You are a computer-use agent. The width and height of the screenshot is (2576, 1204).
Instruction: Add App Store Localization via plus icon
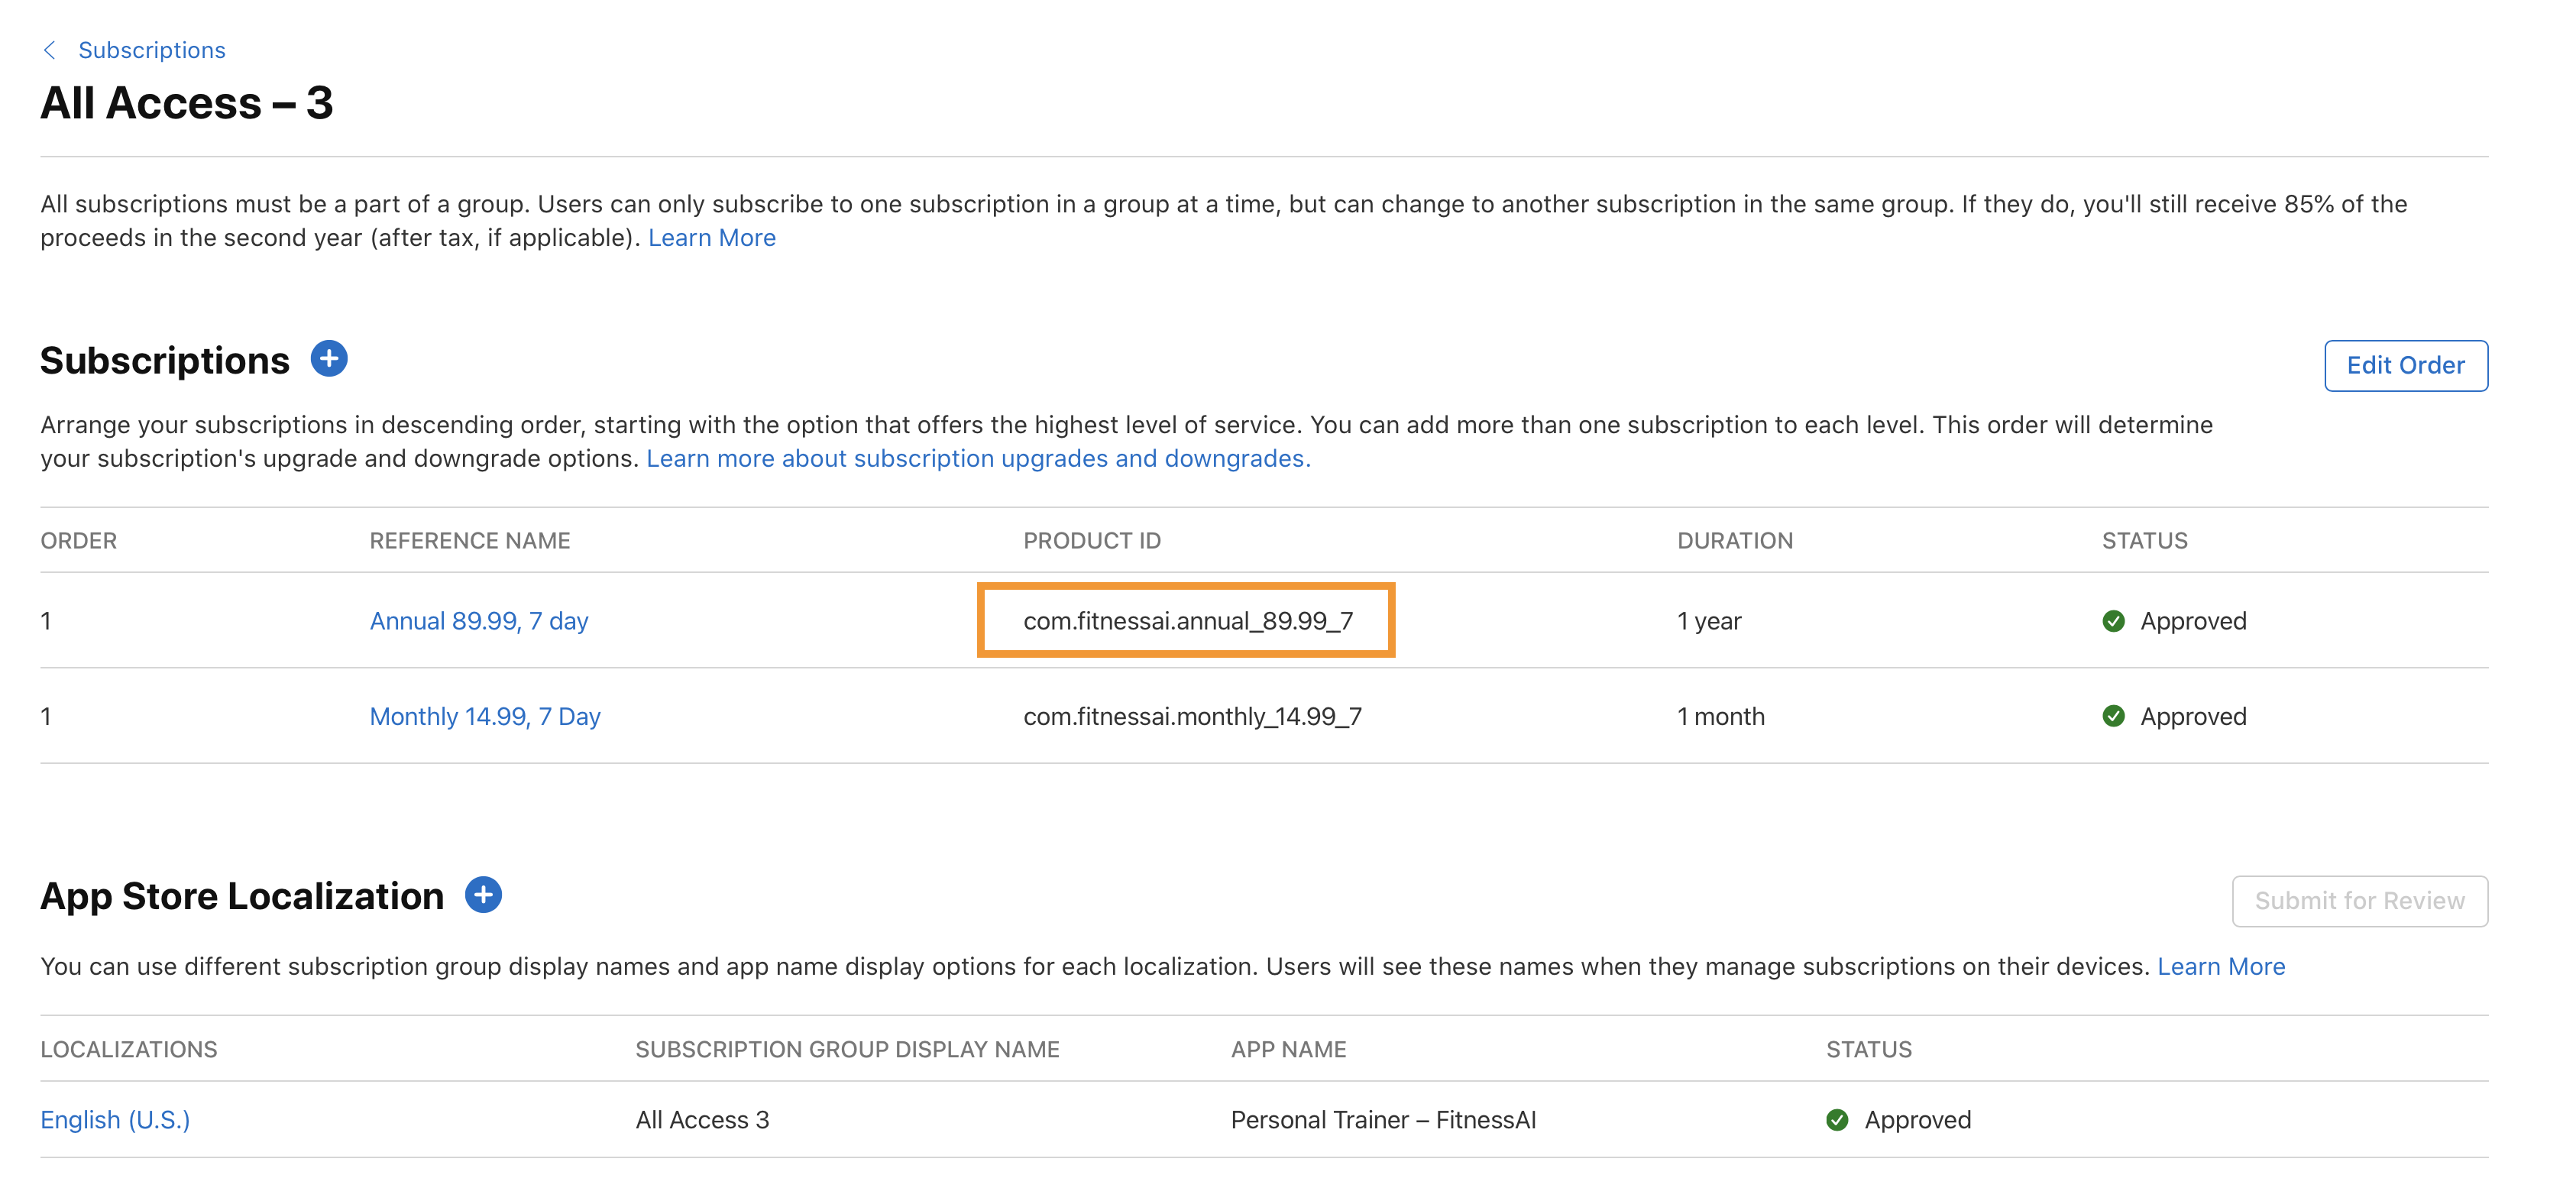[483, 895]
